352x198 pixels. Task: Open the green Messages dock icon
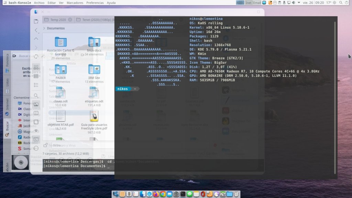coord(189,194)
